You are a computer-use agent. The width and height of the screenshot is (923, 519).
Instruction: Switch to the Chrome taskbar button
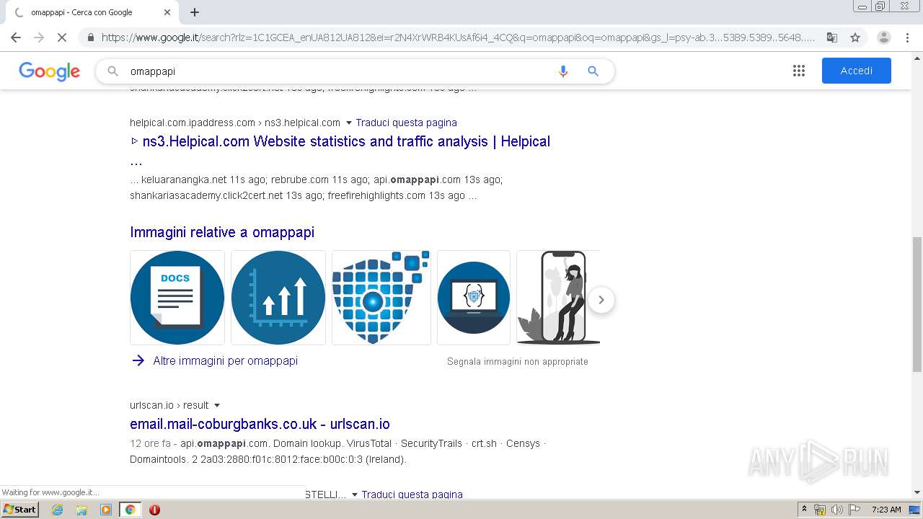click(130, 510)
